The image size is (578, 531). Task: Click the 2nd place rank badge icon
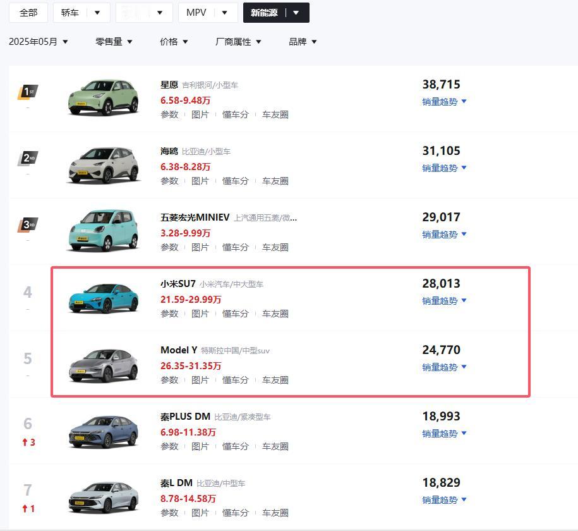[x=28, y=159]
